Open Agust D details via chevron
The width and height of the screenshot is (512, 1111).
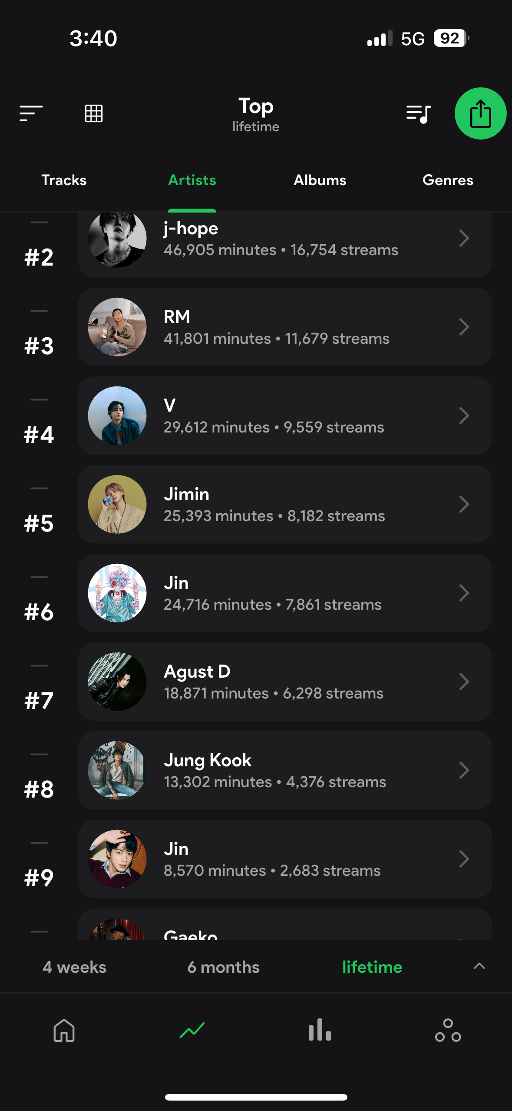[464, 682]
